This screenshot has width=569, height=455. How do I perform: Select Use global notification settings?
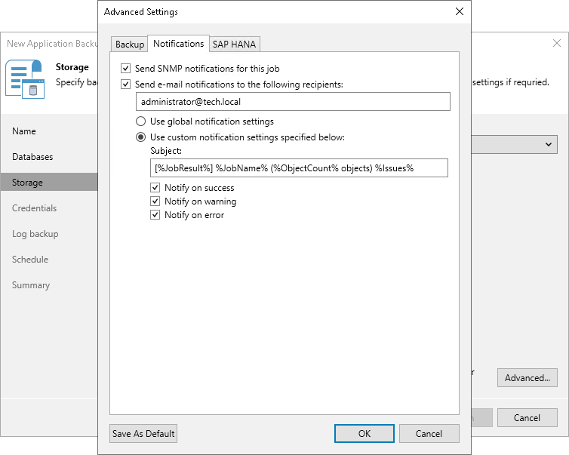[141, 121]
